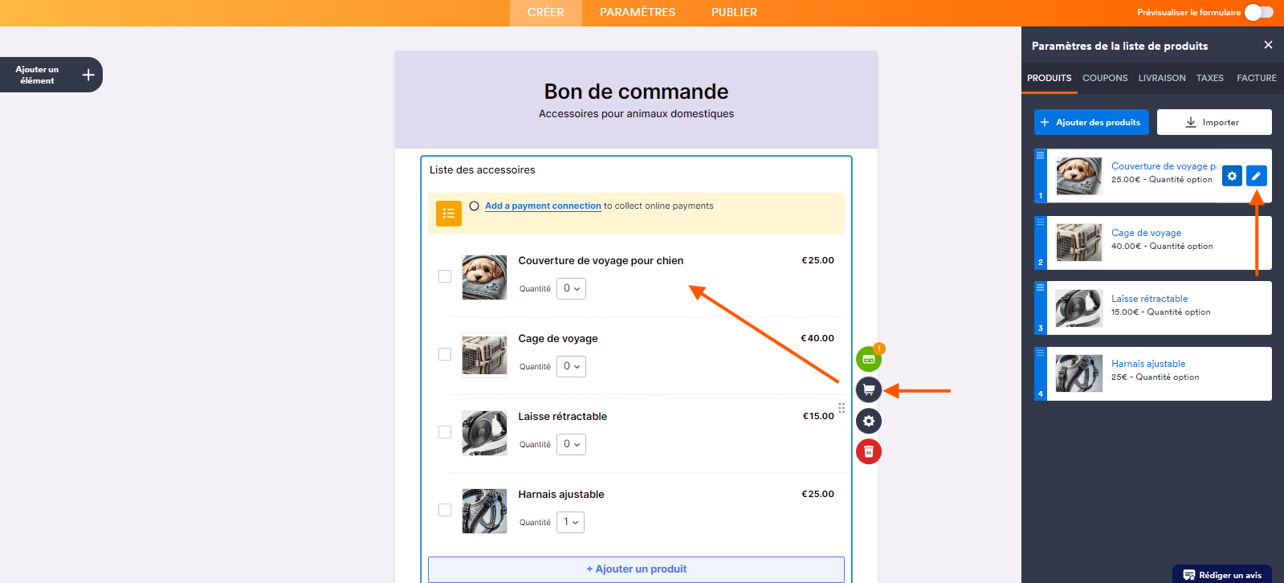Switch to the PUBLIER tab
1284x583 pixels.
[734, 12]
